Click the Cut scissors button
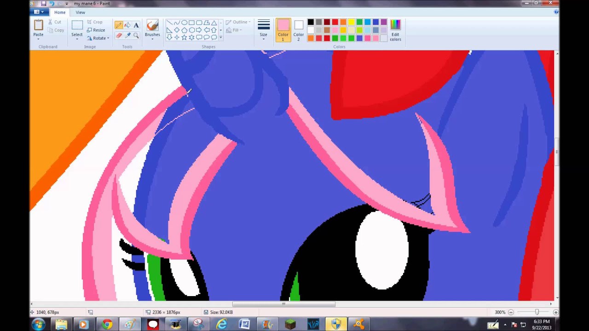The width and height of the screenshot is (589, 331). [x=55, y=22]
